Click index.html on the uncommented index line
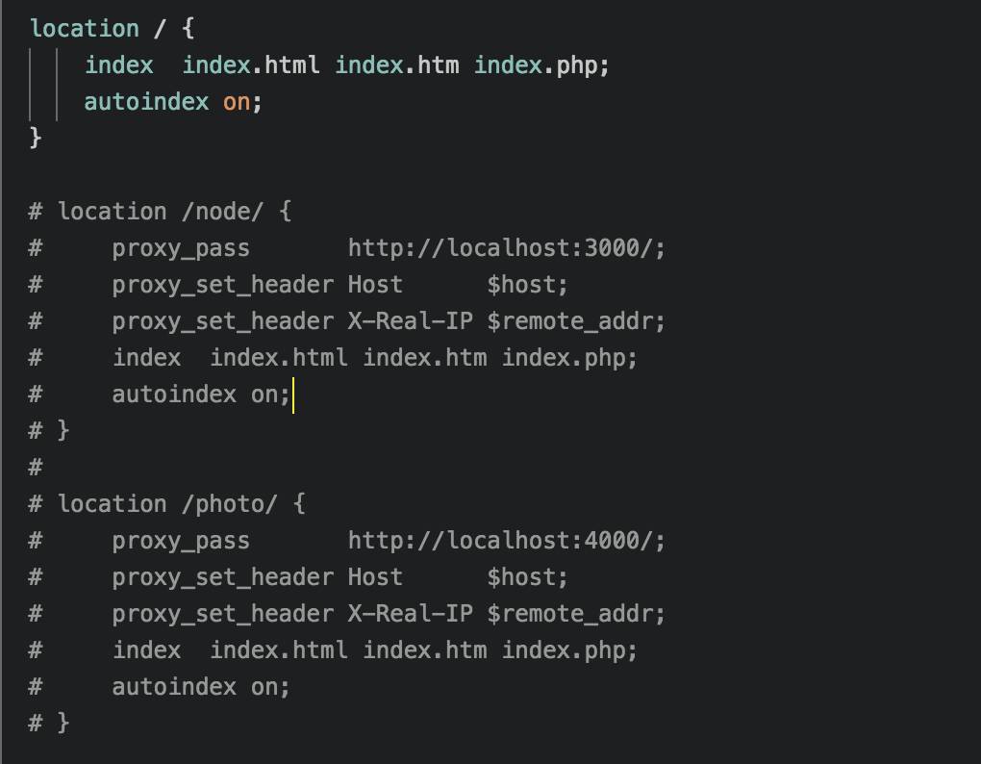 point(251,64)
